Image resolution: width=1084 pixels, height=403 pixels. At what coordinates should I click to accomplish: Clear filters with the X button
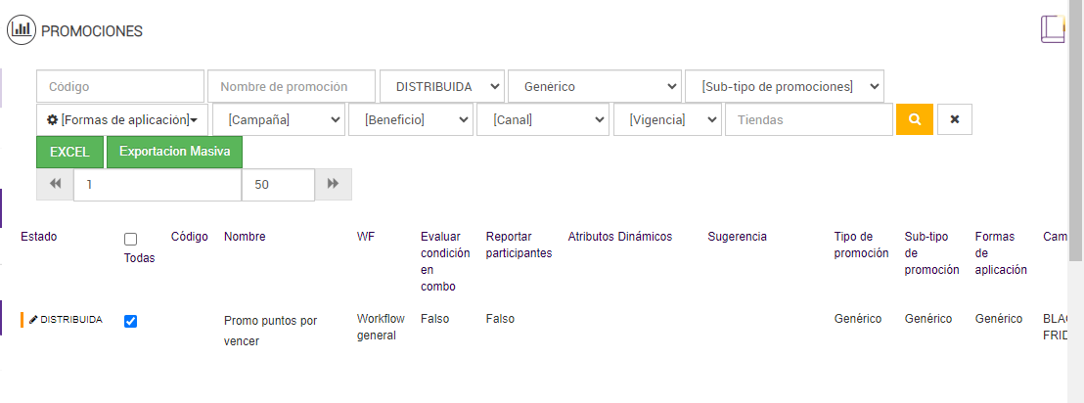tap(954, 119)
